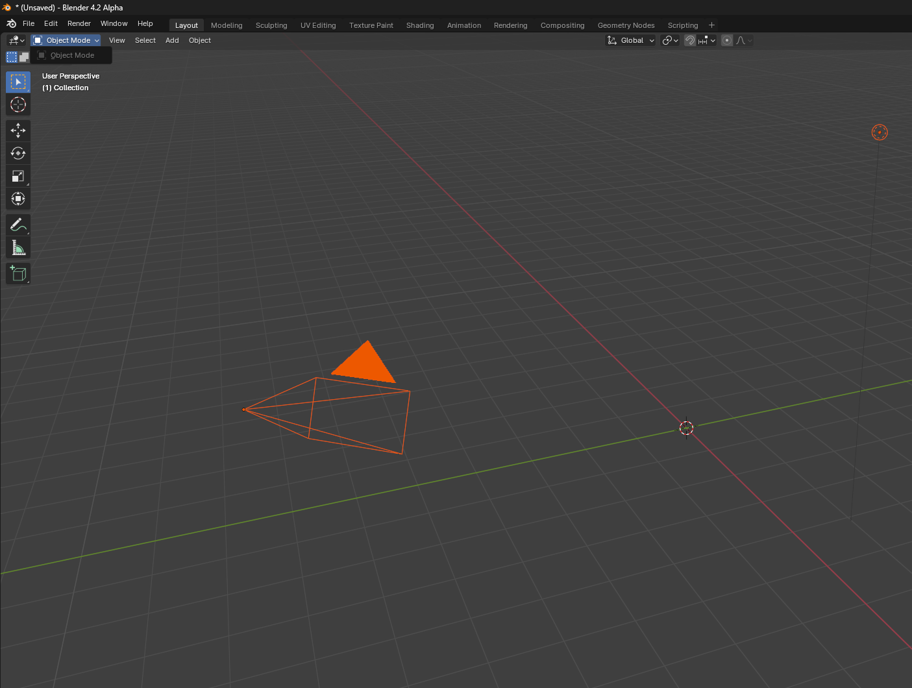Click the new selection mode icon

[12, 57]
